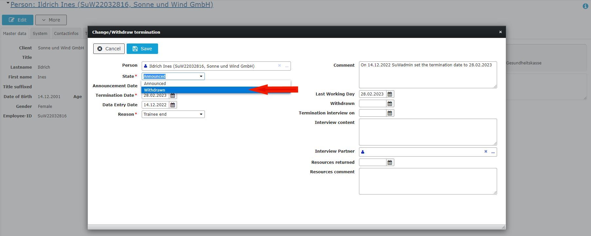Click the Last Working Day input field
Image resolution: width=591 pixels, height=236 pixels.
[372, 94]
